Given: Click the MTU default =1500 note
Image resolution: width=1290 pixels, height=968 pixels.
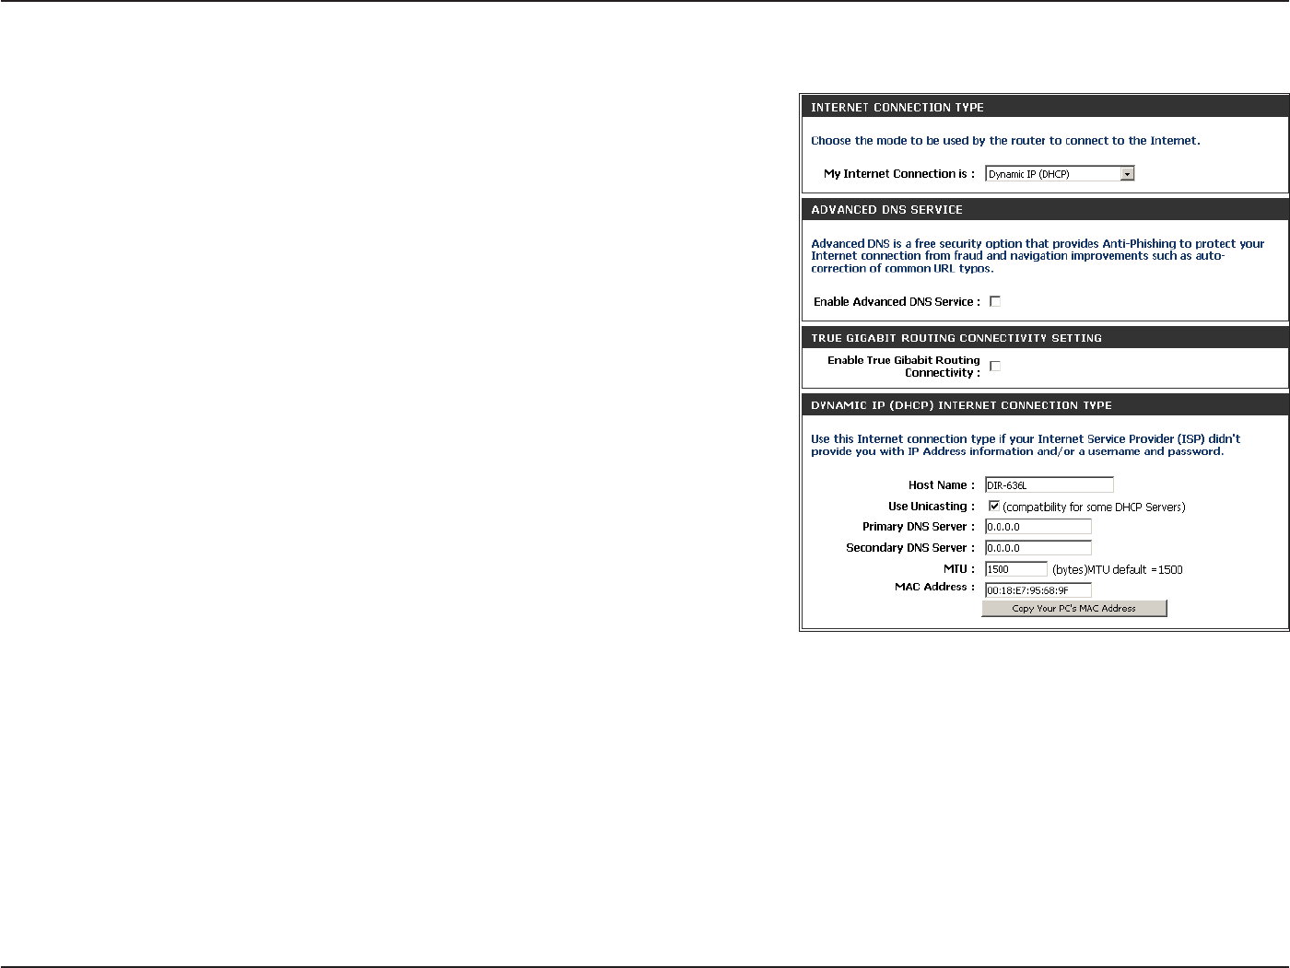Looking at the screenshot, I should click(1118, 570).
